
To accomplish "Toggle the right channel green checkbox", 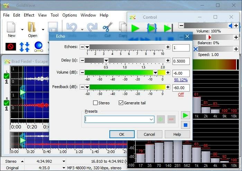I will pyautogui.click(x=7, y=103).
